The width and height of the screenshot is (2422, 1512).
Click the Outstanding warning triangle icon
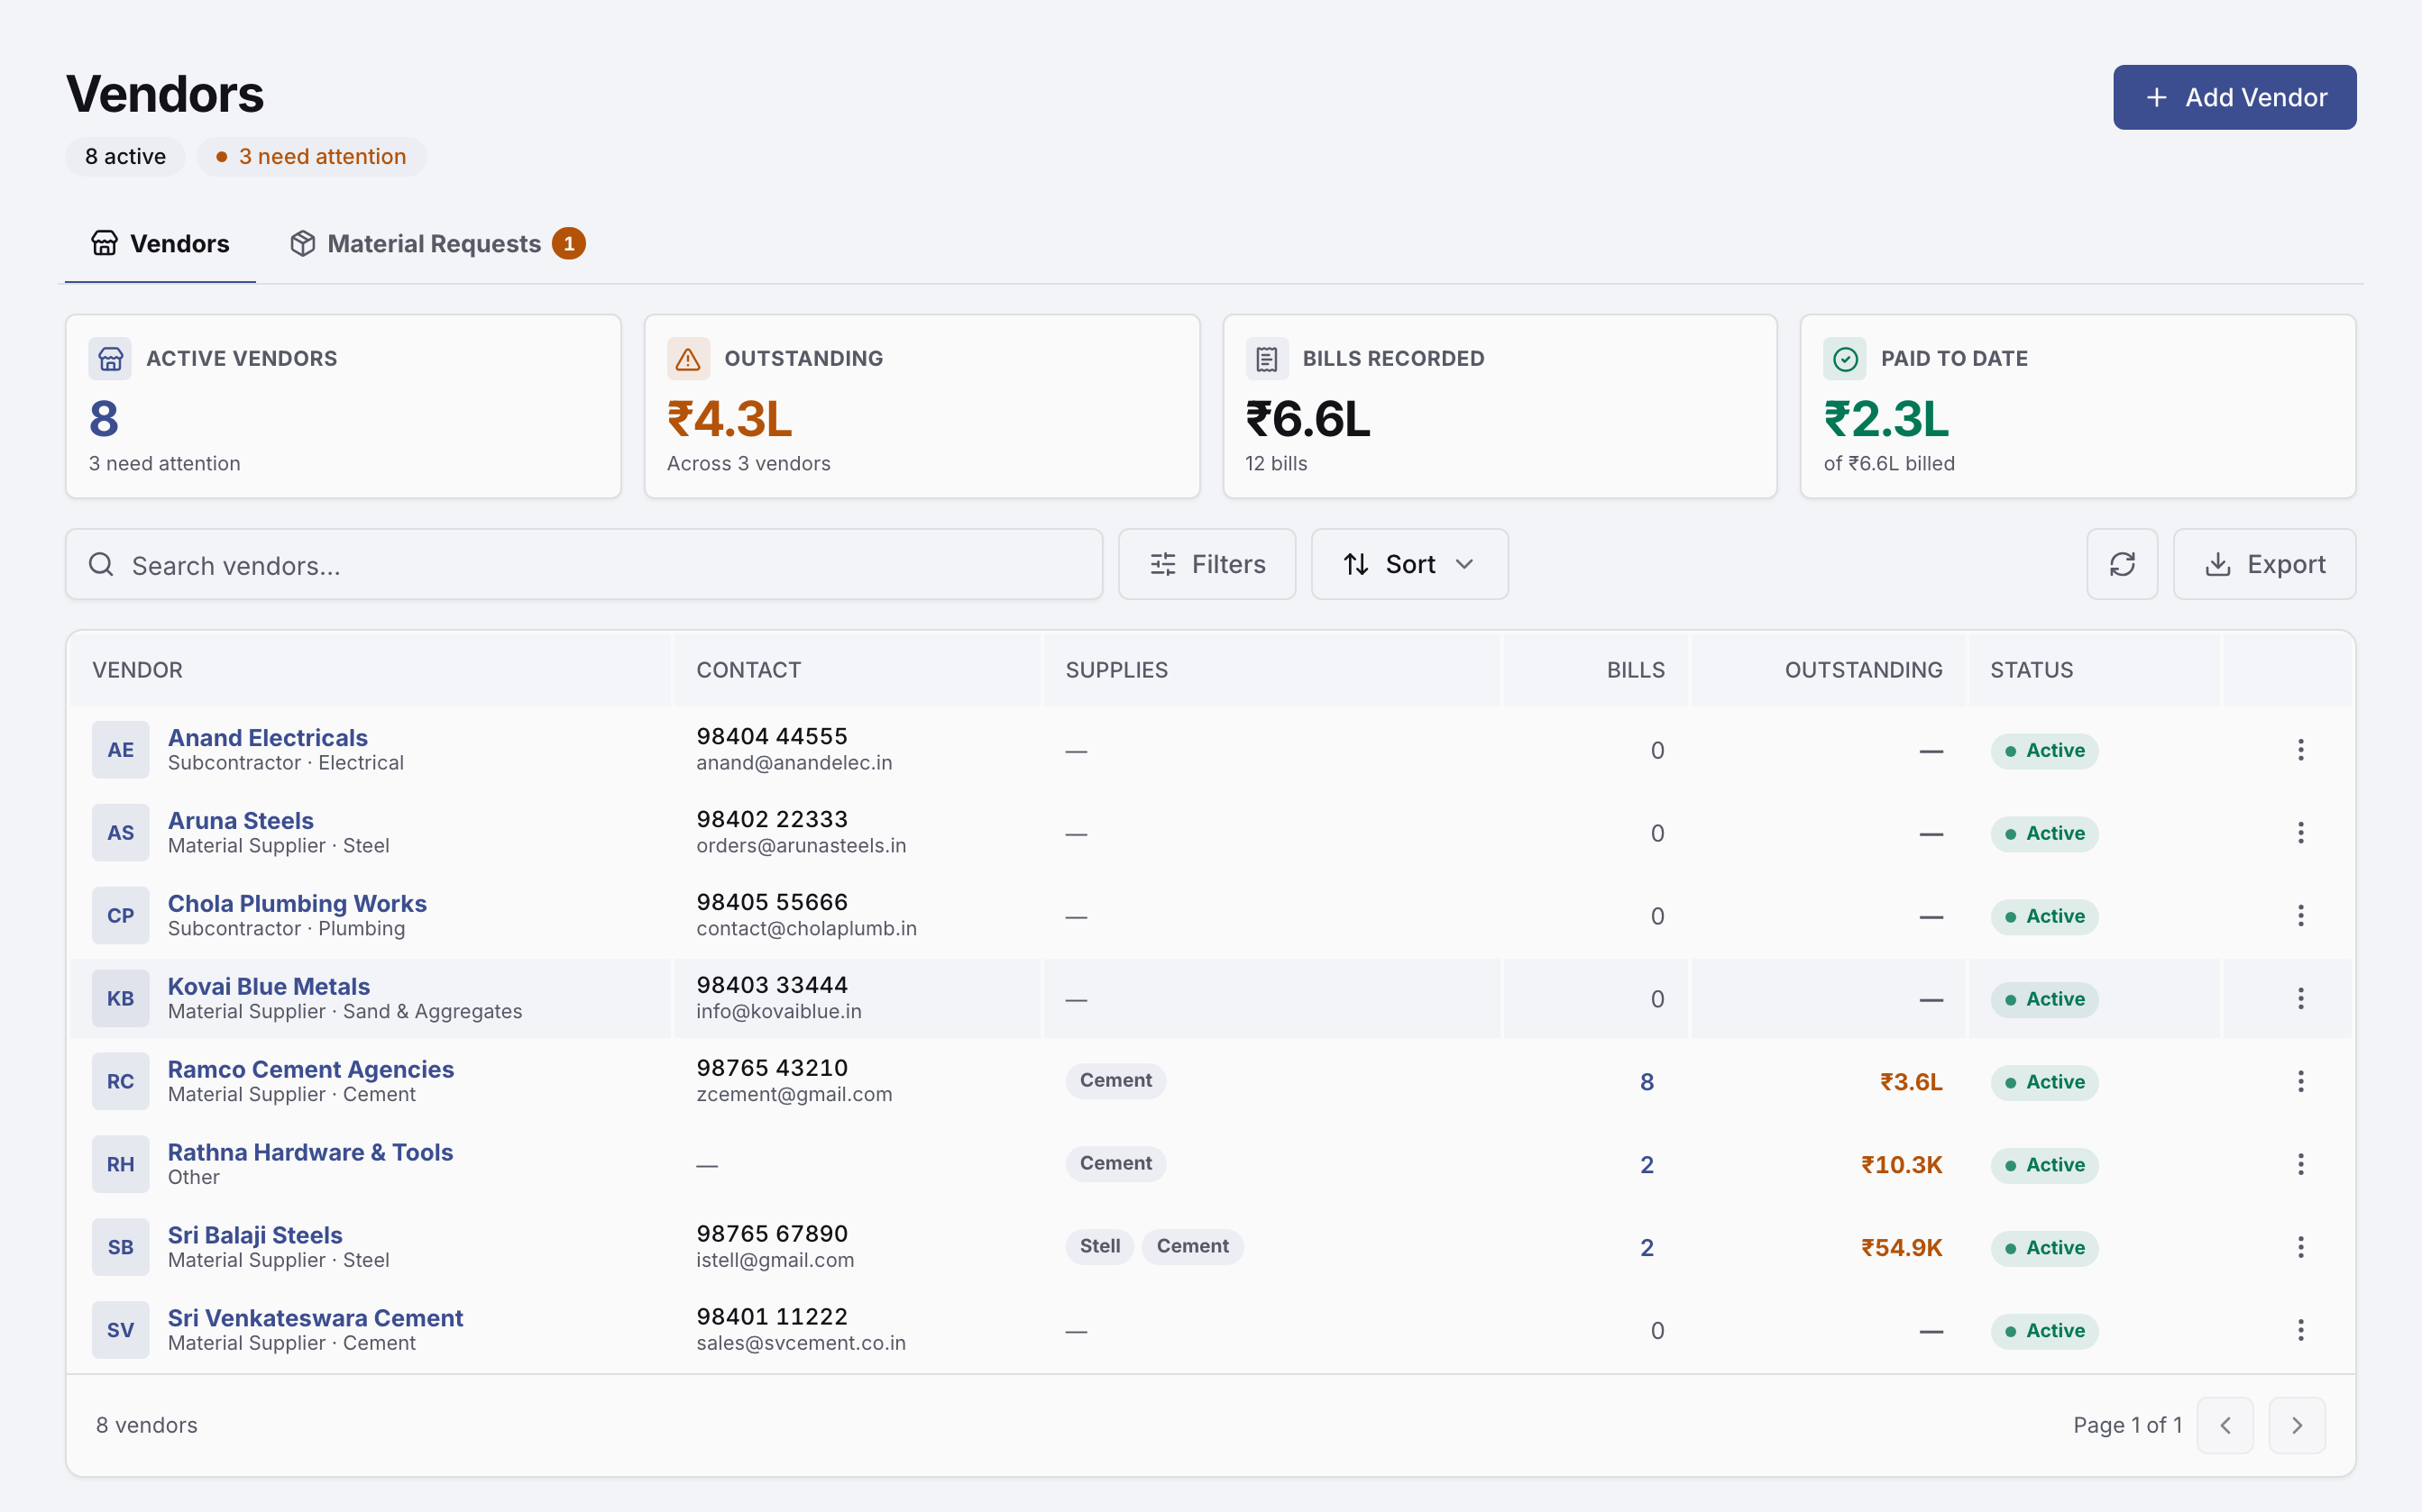pos(688,358)
